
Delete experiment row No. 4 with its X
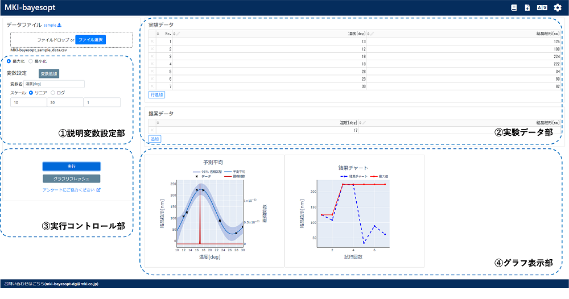point(152,64)
